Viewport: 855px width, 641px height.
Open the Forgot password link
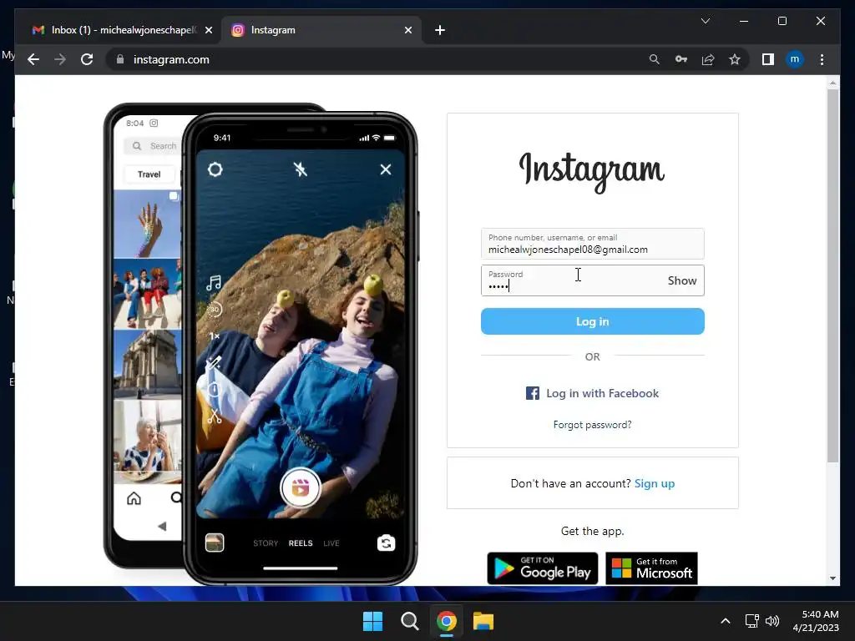click(x=592, y=425)
